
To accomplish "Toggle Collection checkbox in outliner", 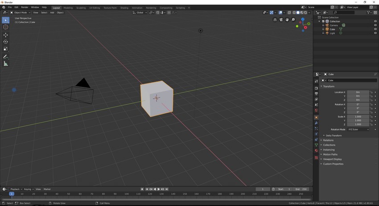I will tap(323, 21).
